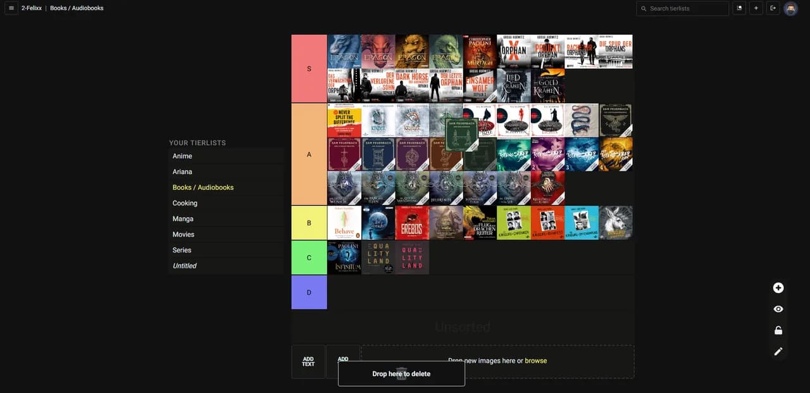Select the red Kriegsklingen cover in A tier
810x393 pixels.
pos(547,189)
